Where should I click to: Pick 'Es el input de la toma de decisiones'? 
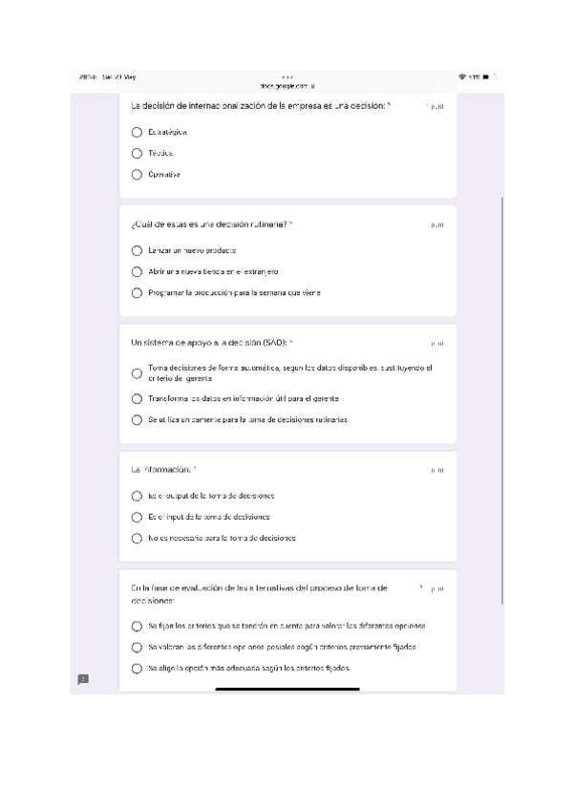[x=137, y=517]
